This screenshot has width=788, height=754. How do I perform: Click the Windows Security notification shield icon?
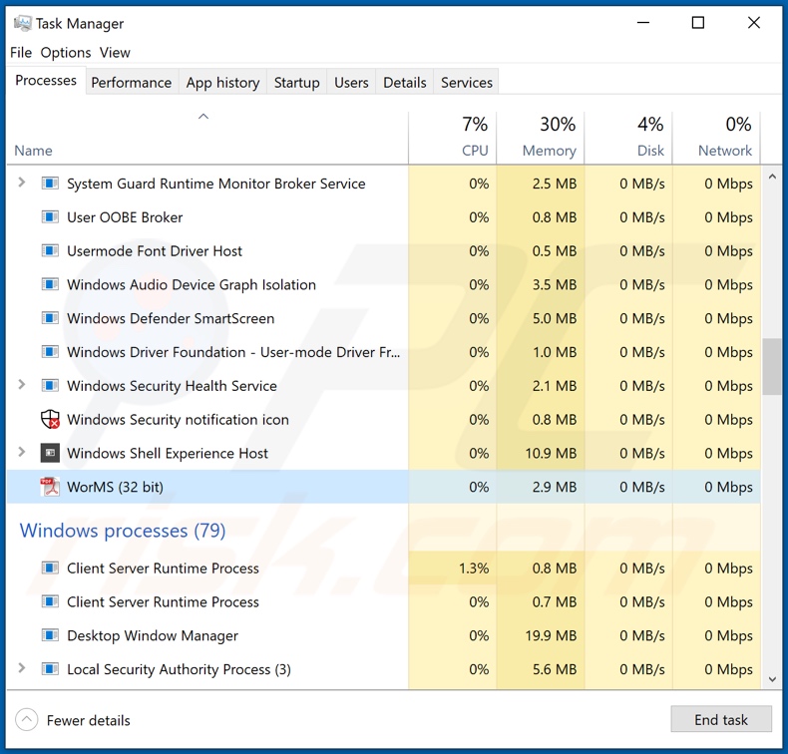50,420
